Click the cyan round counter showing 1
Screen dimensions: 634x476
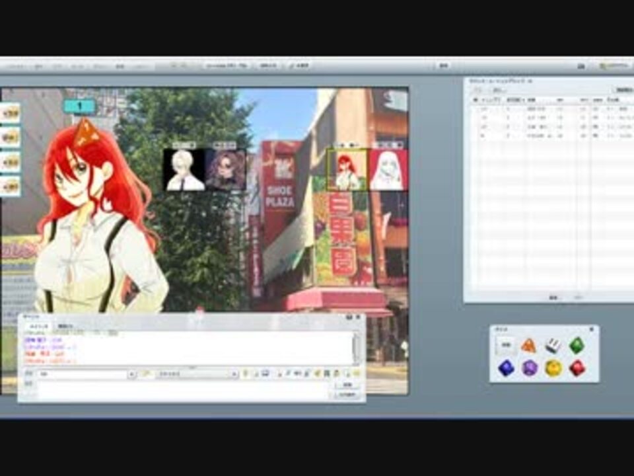(80, 106)
